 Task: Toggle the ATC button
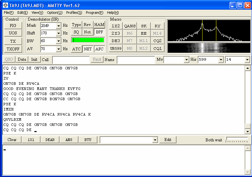coord(76,49)
